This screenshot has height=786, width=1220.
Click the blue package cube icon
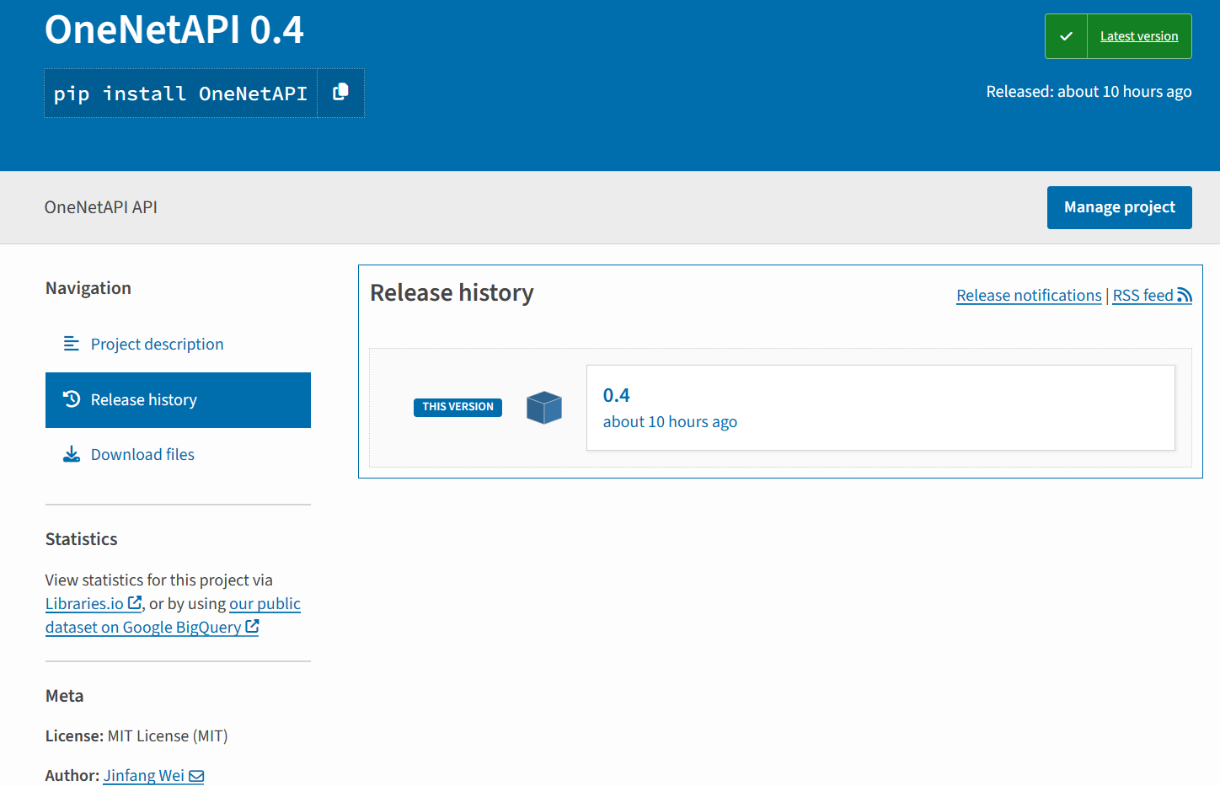[544, 408]
